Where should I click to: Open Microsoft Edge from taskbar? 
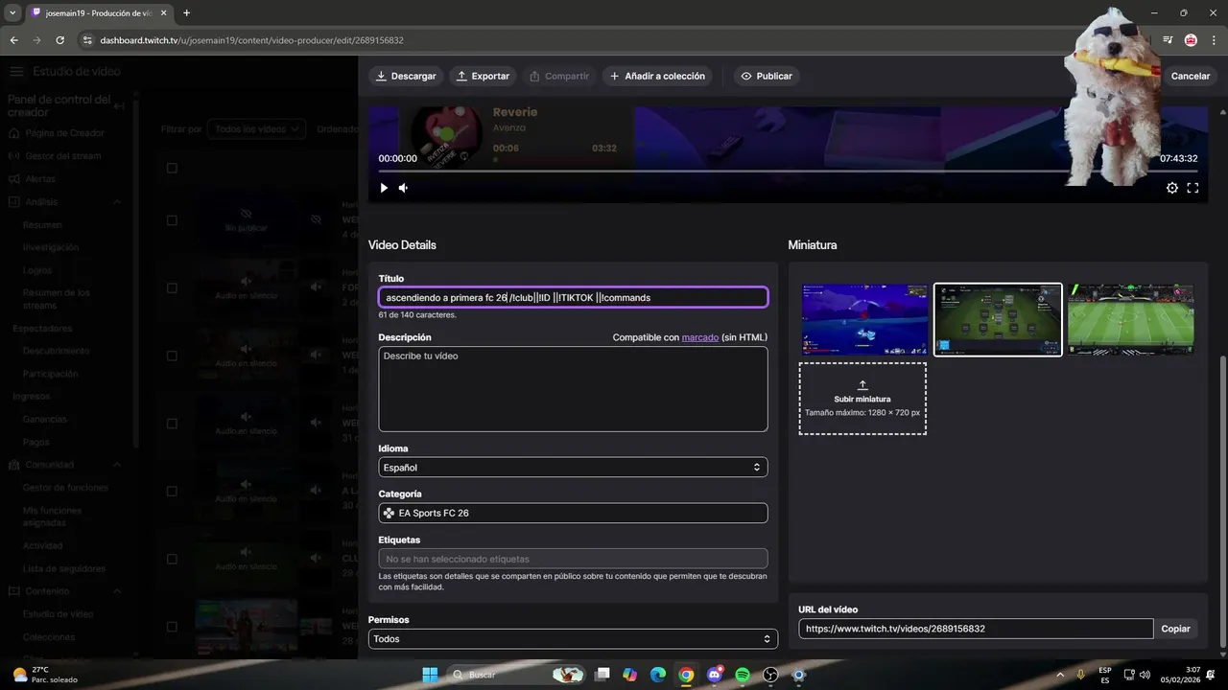click(658, 675)
